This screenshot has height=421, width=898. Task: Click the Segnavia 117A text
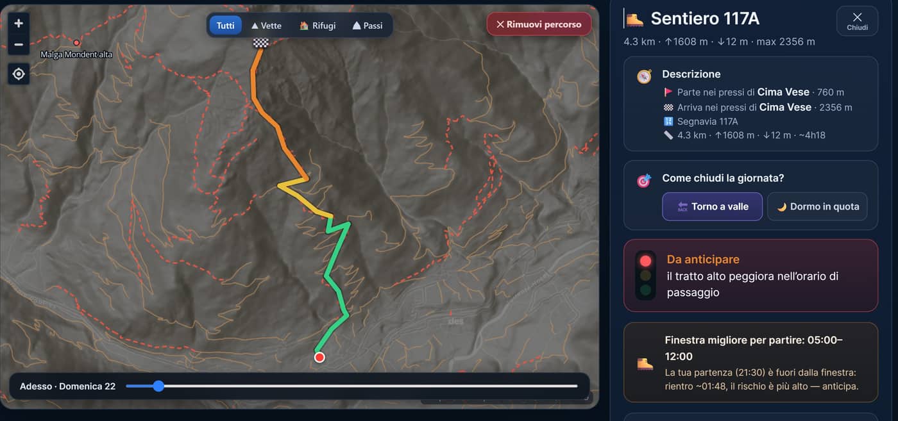707,121
